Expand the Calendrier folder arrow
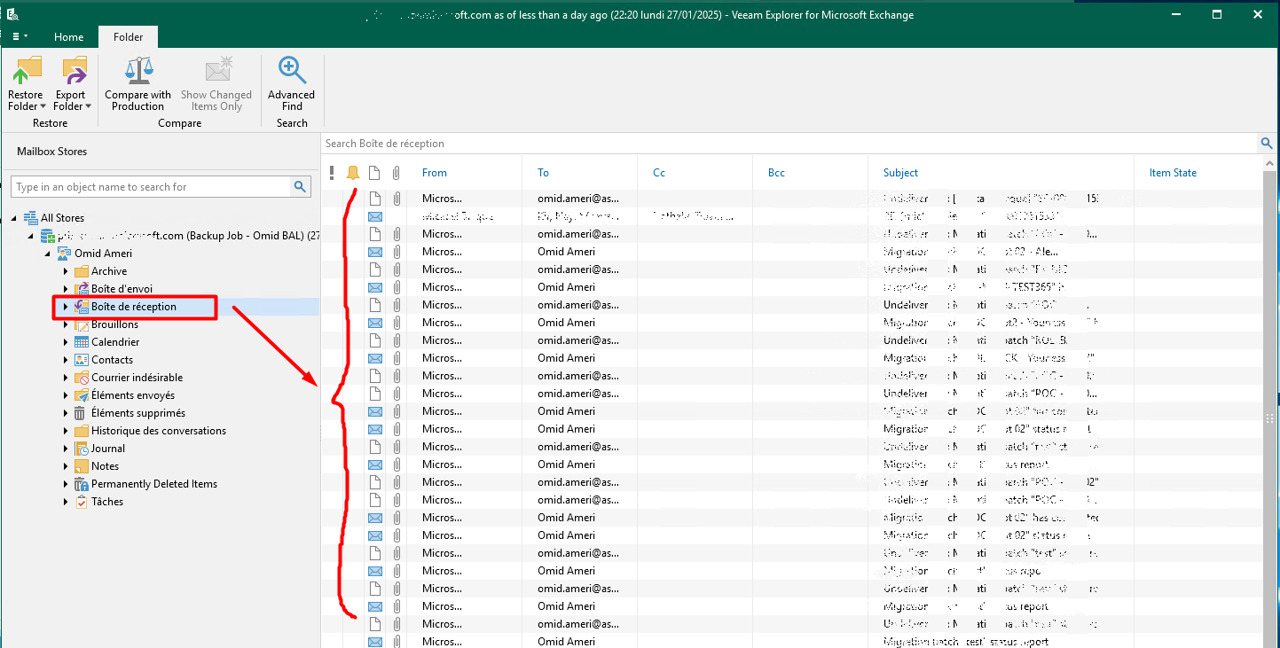Viewport: 1280px width, 648px height. 66,342
